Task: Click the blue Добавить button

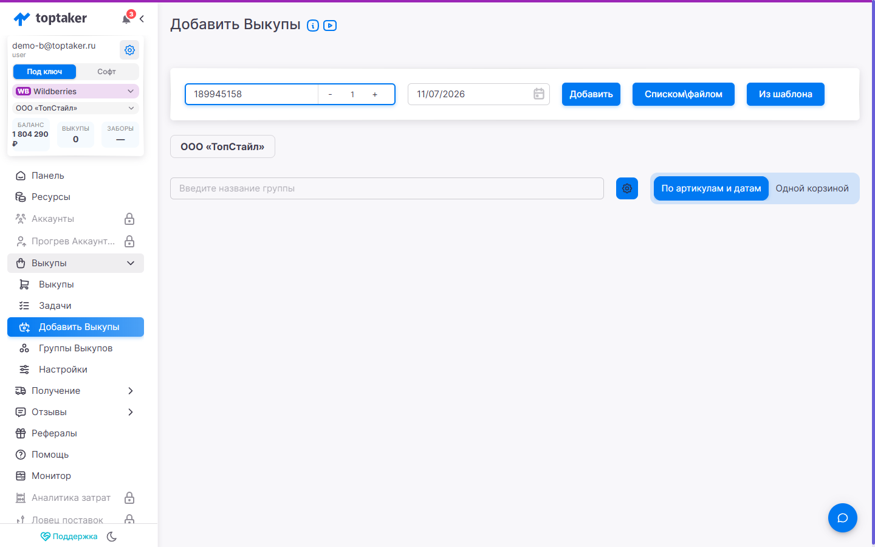Action: tap(591, 94)
